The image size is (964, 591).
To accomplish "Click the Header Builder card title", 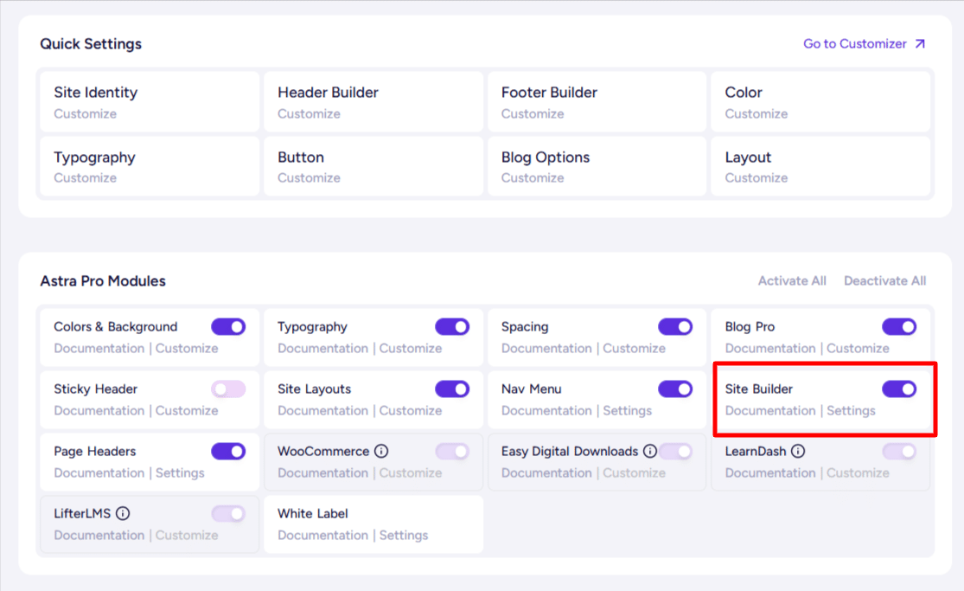I will [328, 93].
